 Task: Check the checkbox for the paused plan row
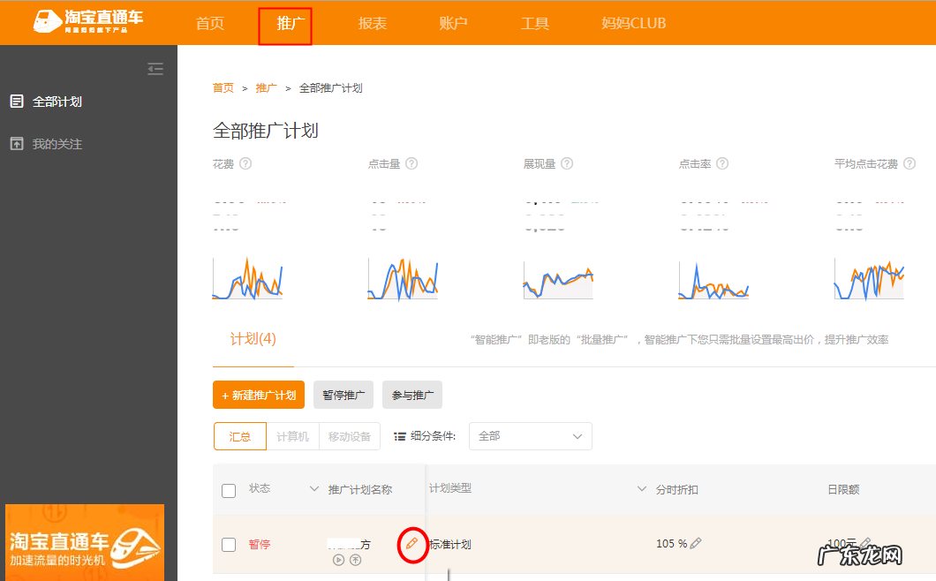[229, 545]
